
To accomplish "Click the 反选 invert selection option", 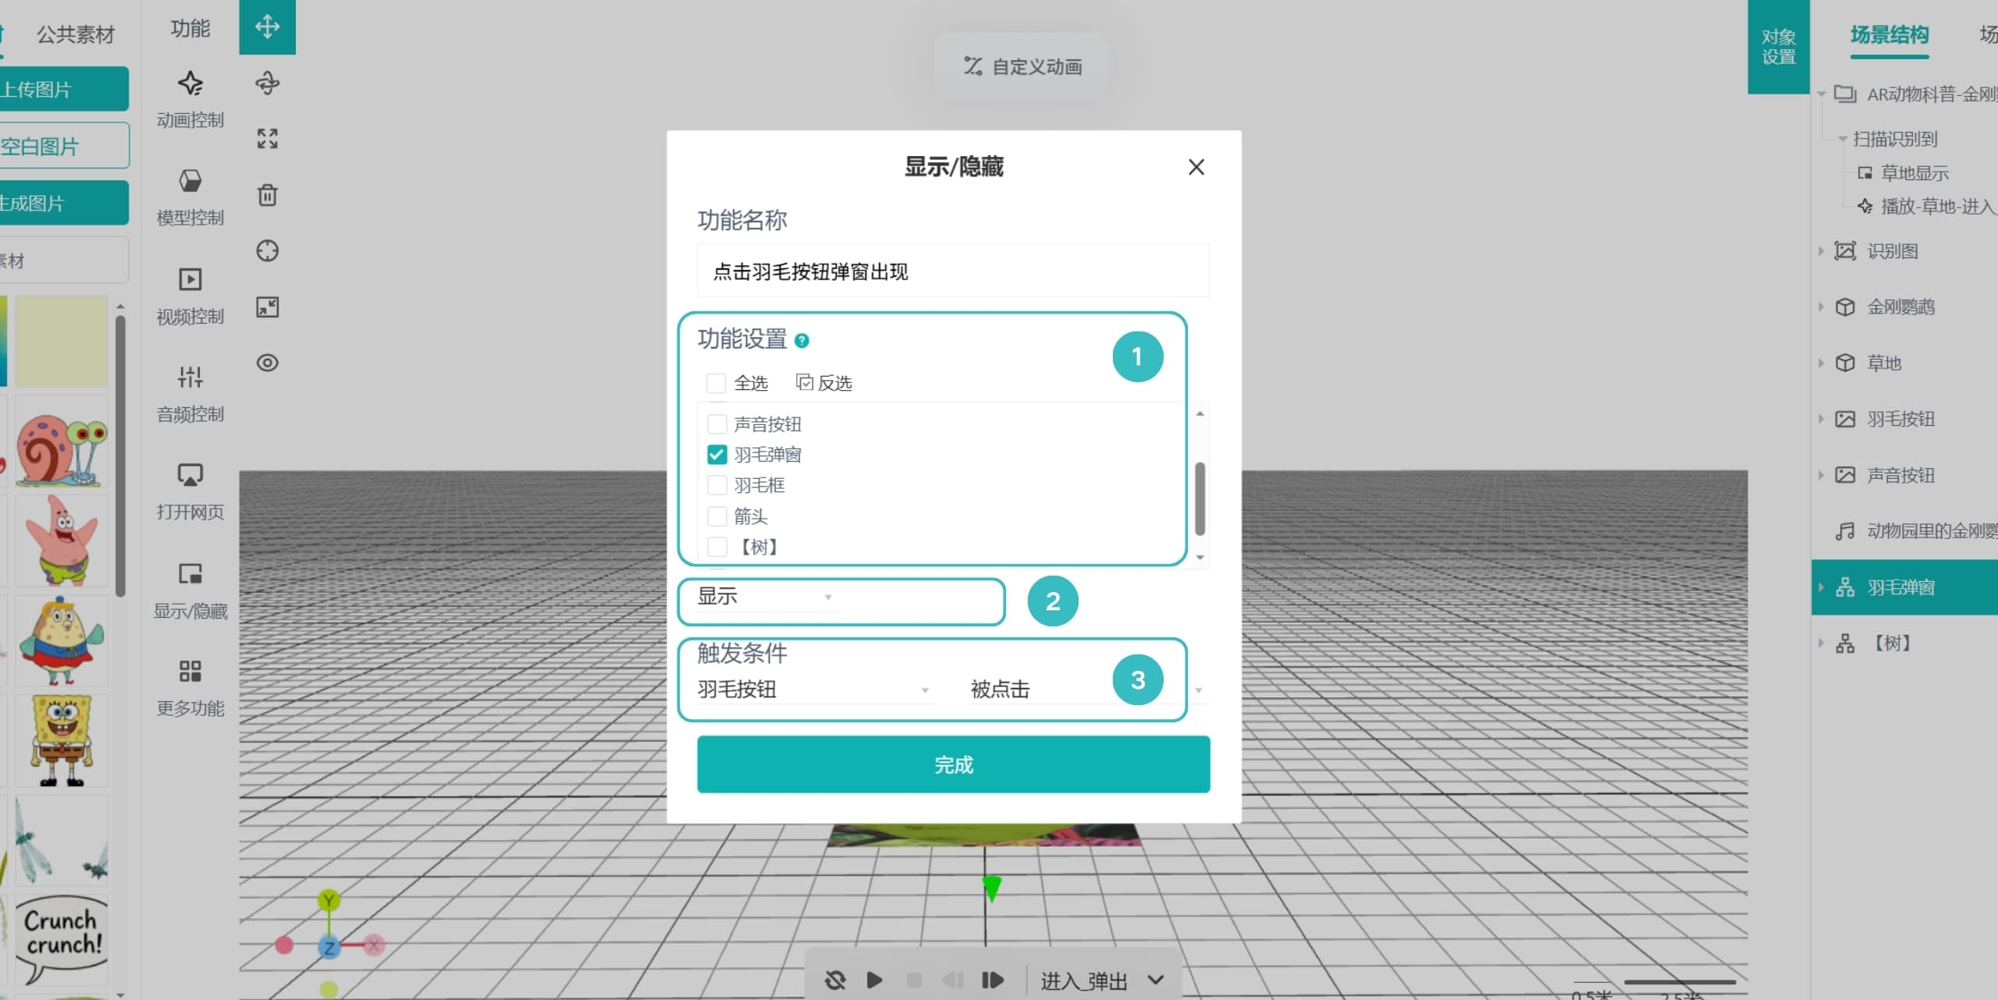I will pos(824,382).
